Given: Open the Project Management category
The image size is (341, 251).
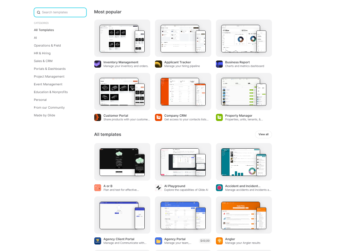Looking at the screenshot, I should (x=49, y=77).
